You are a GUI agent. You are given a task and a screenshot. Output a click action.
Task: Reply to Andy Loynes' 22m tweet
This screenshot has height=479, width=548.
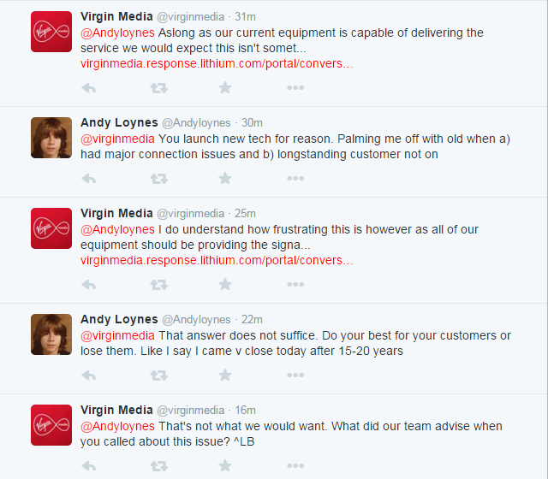coord(88,375)
